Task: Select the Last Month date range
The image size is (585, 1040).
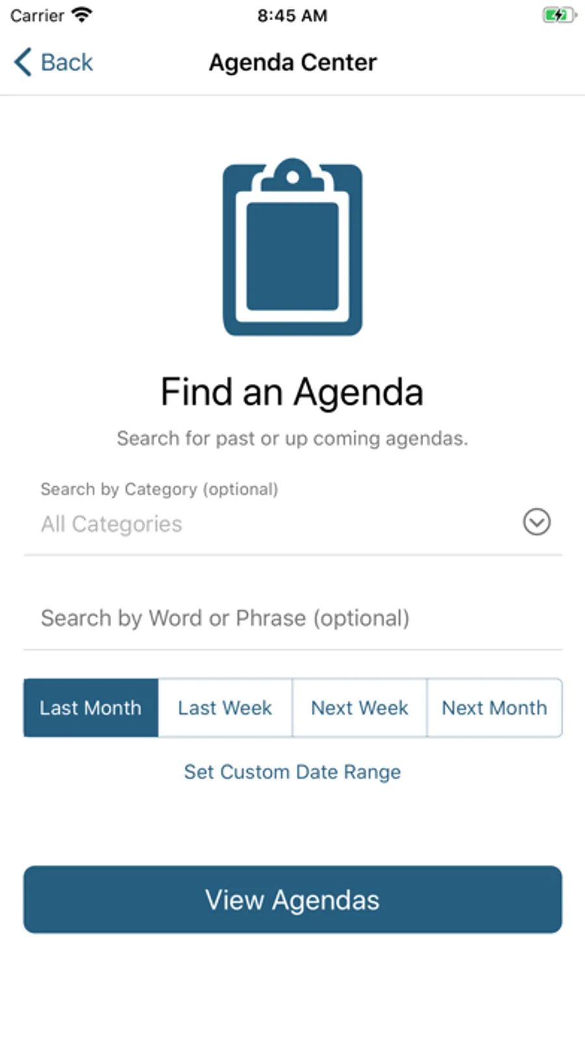Action: (91, 708)
